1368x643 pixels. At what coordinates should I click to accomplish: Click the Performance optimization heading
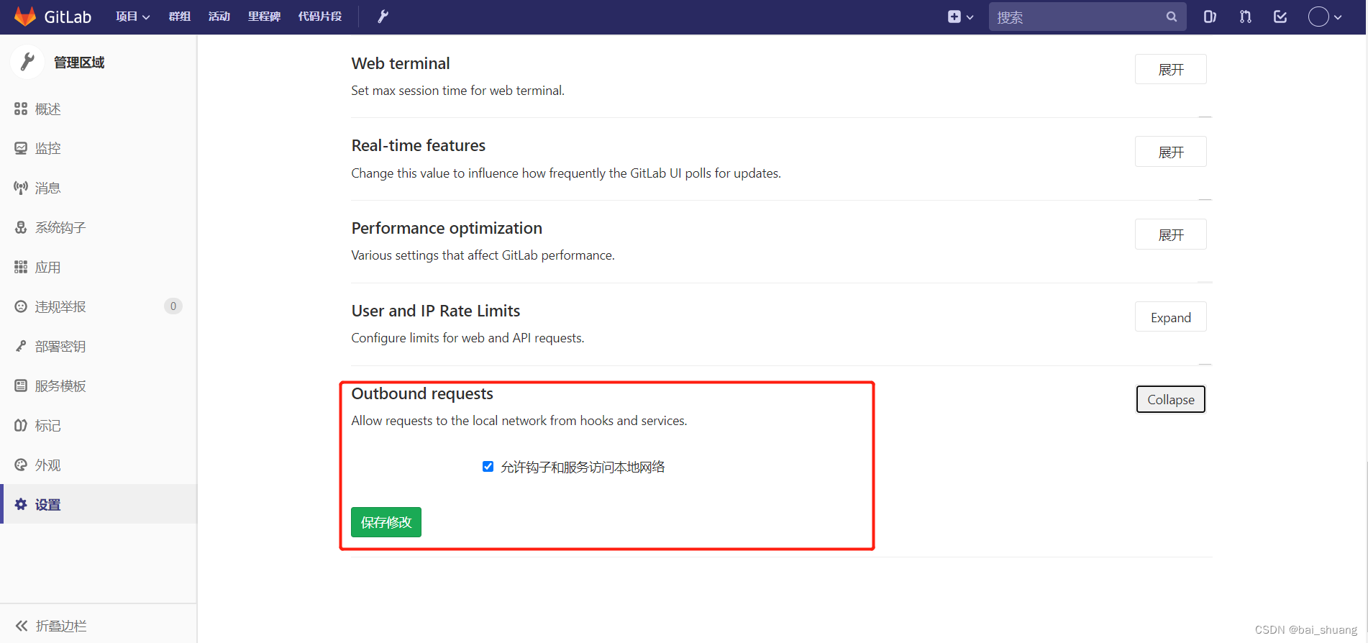pyautogui.click(x=447, y=228)
